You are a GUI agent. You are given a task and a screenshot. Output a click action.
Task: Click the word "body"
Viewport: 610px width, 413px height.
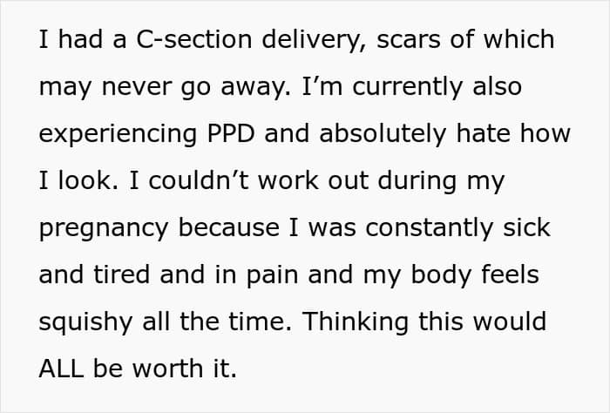432,275
